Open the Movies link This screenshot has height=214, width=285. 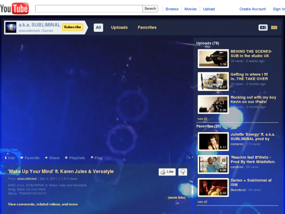coord(191,9)
